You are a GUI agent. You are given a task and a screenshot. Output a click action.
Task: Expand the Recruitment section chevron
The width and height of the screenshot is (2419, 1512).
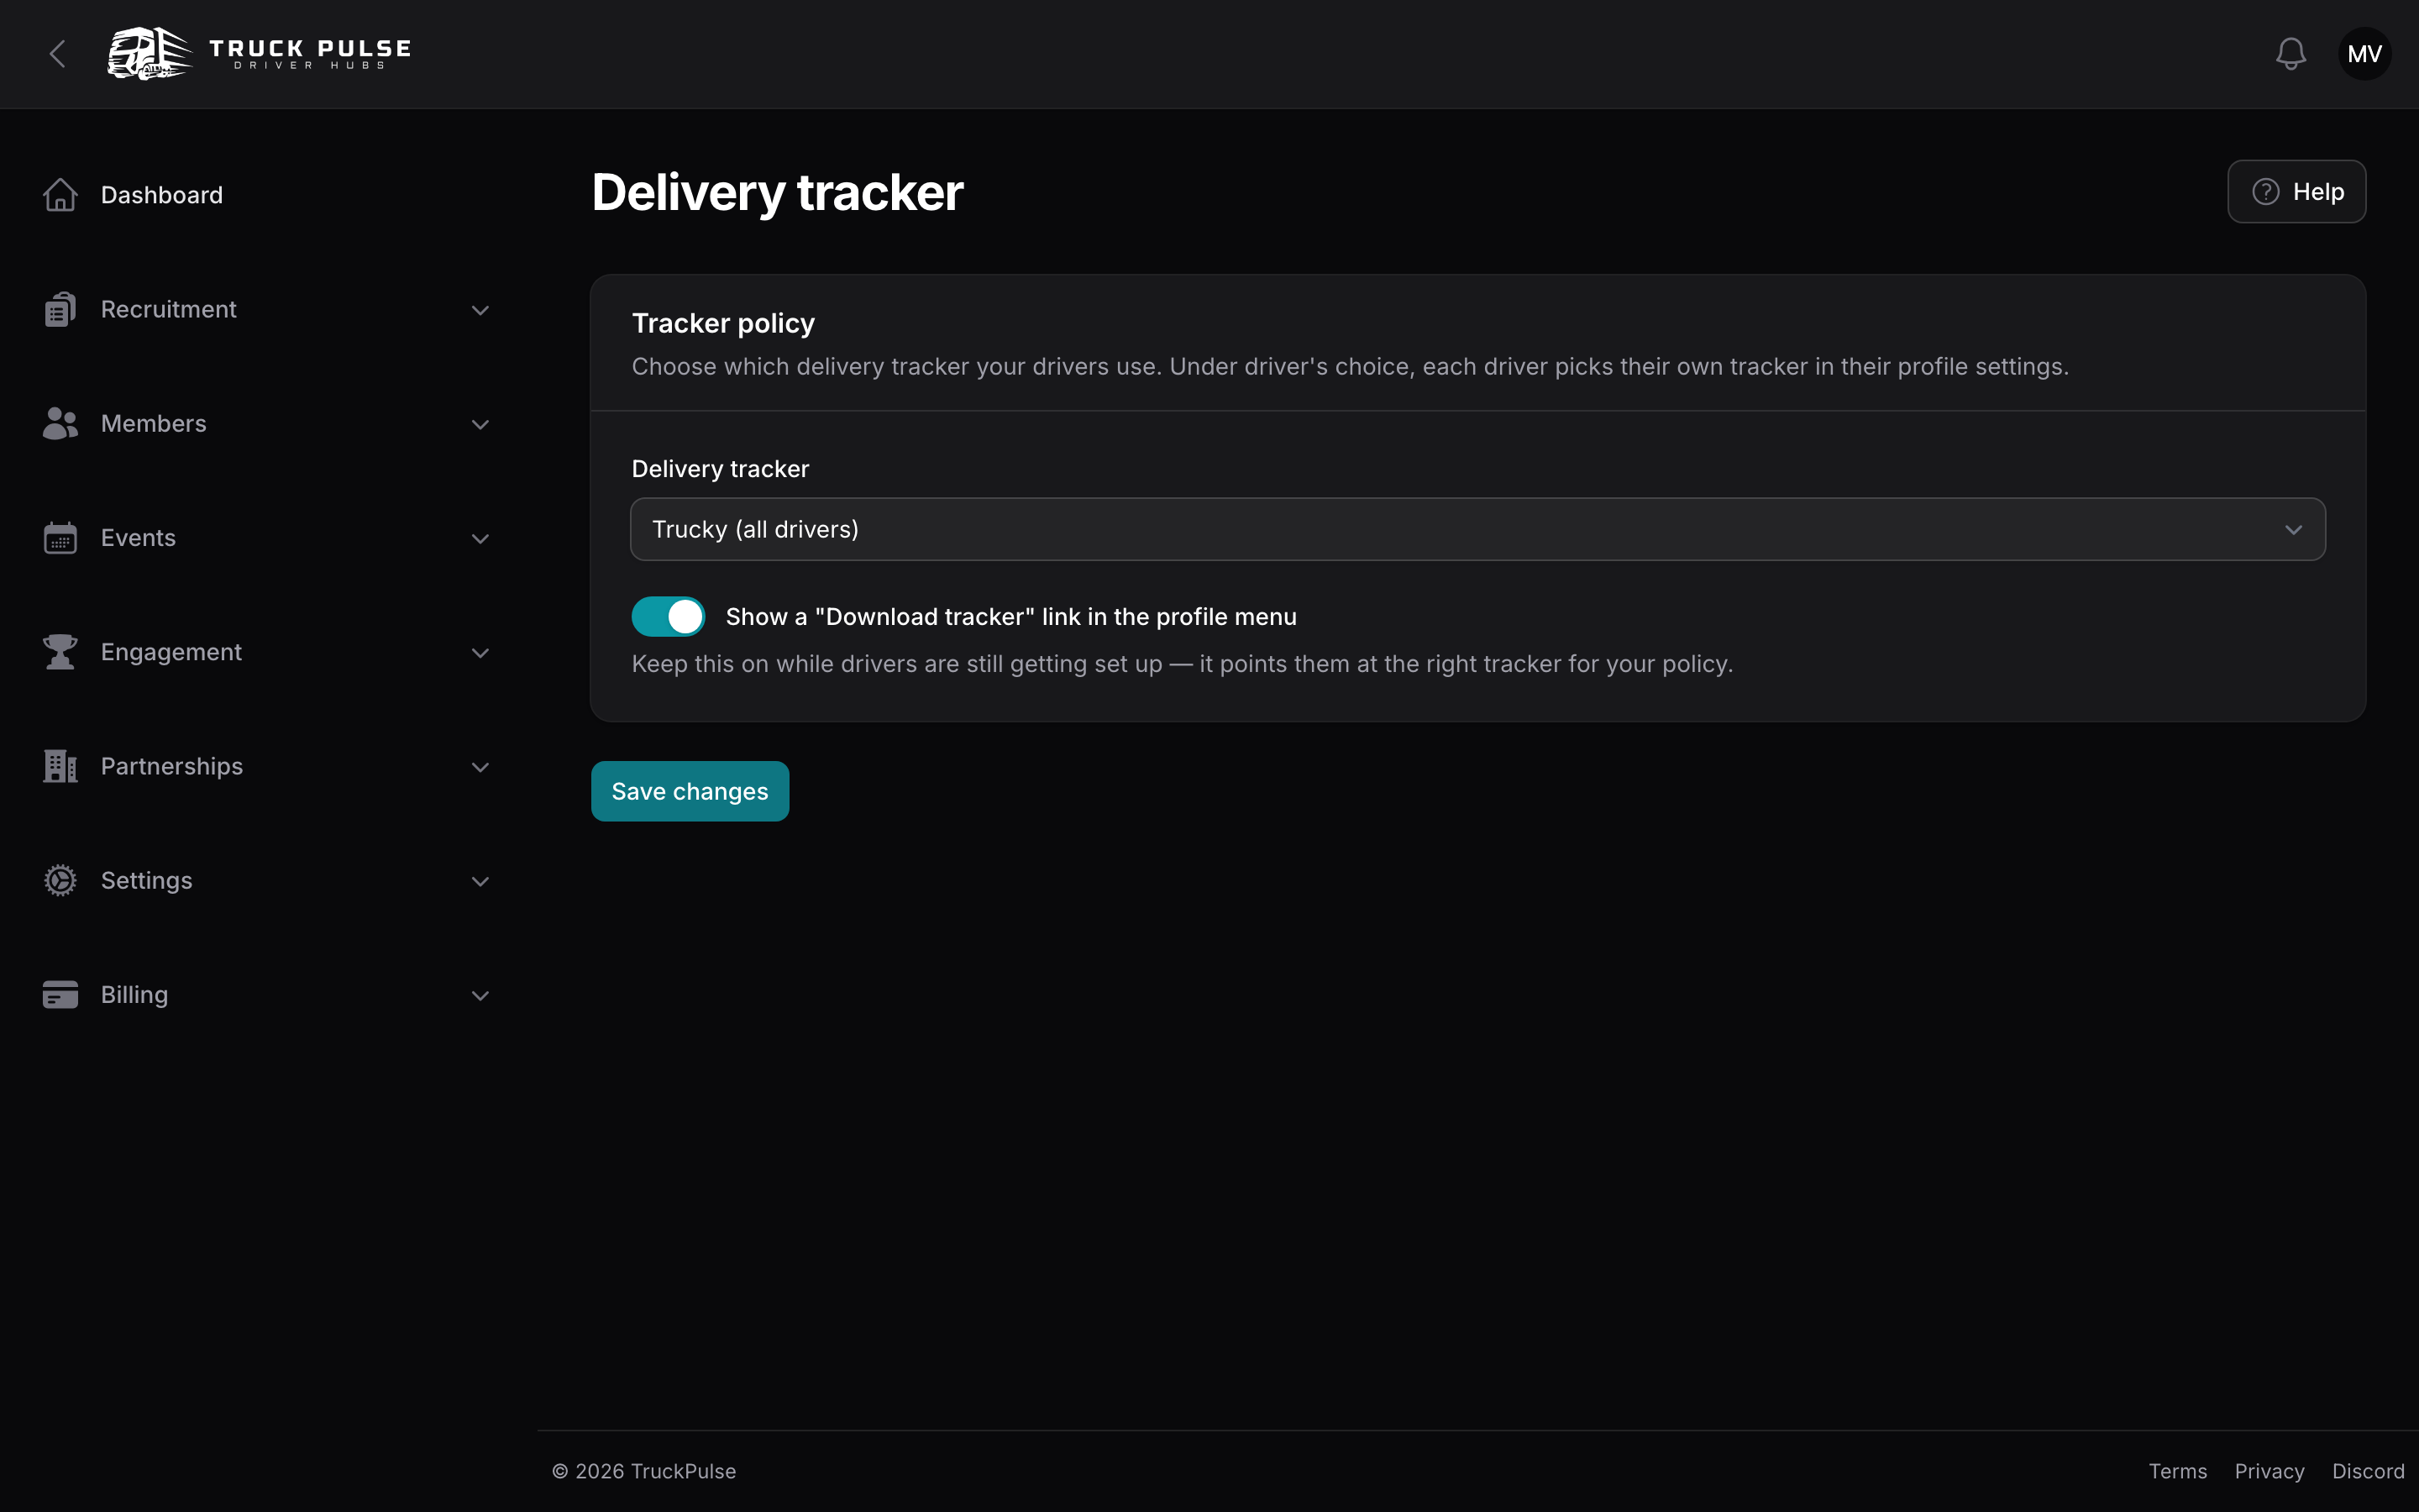[x=480, y=310]
